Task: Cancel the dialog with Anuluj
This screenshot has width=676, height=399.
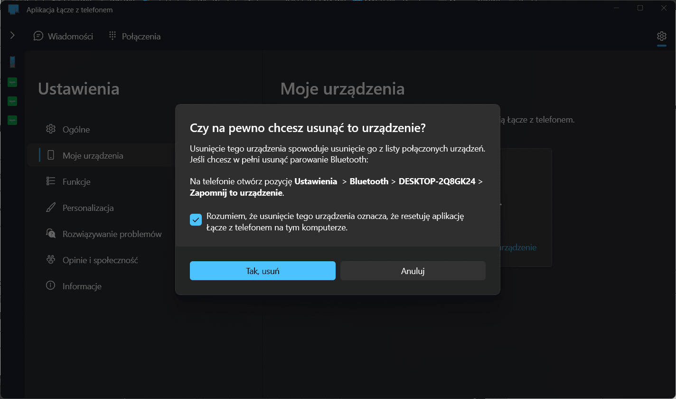Action: point(413,271)
